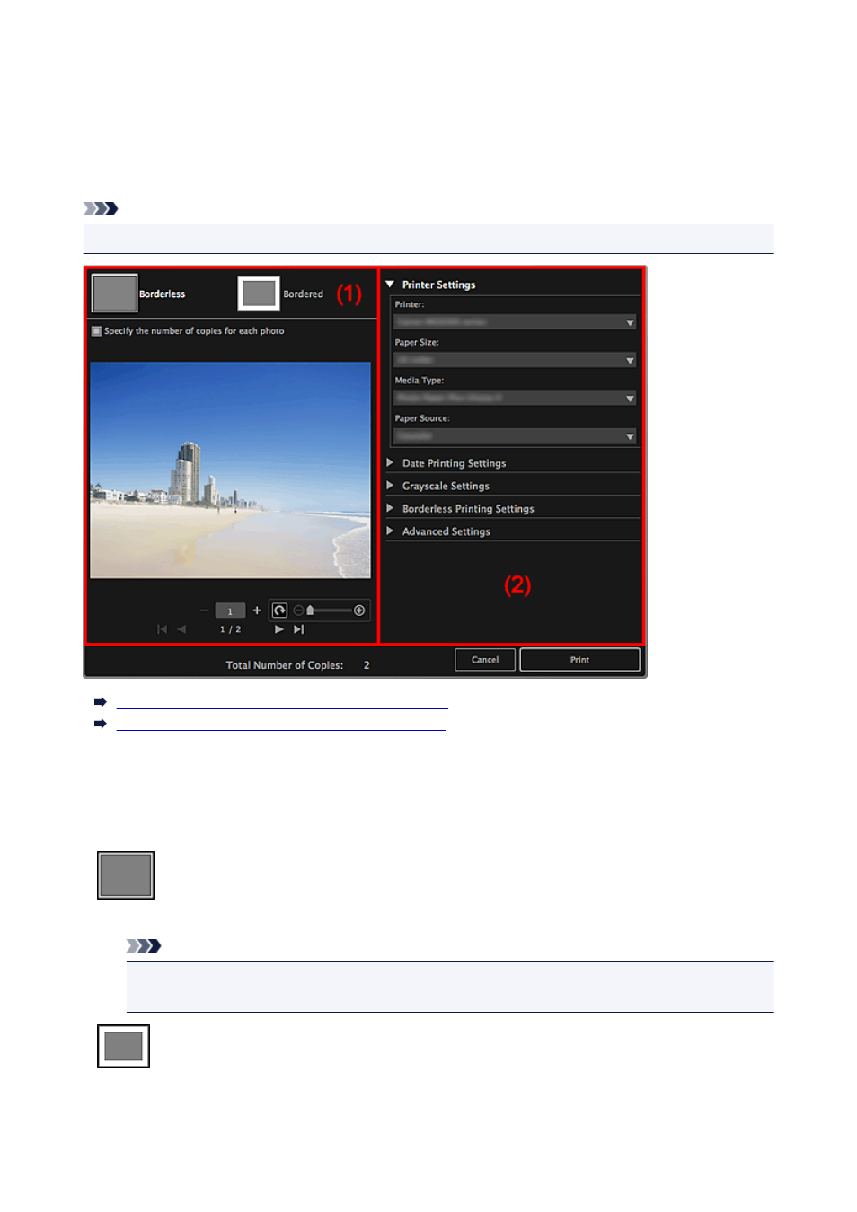Screen dimensions: 857x1212
Task: Click the zoom slider handle
Action: 310,610
